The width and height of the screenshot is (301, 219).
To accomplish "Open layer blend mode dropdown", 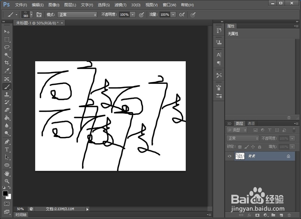I will (x=243, y=138).
